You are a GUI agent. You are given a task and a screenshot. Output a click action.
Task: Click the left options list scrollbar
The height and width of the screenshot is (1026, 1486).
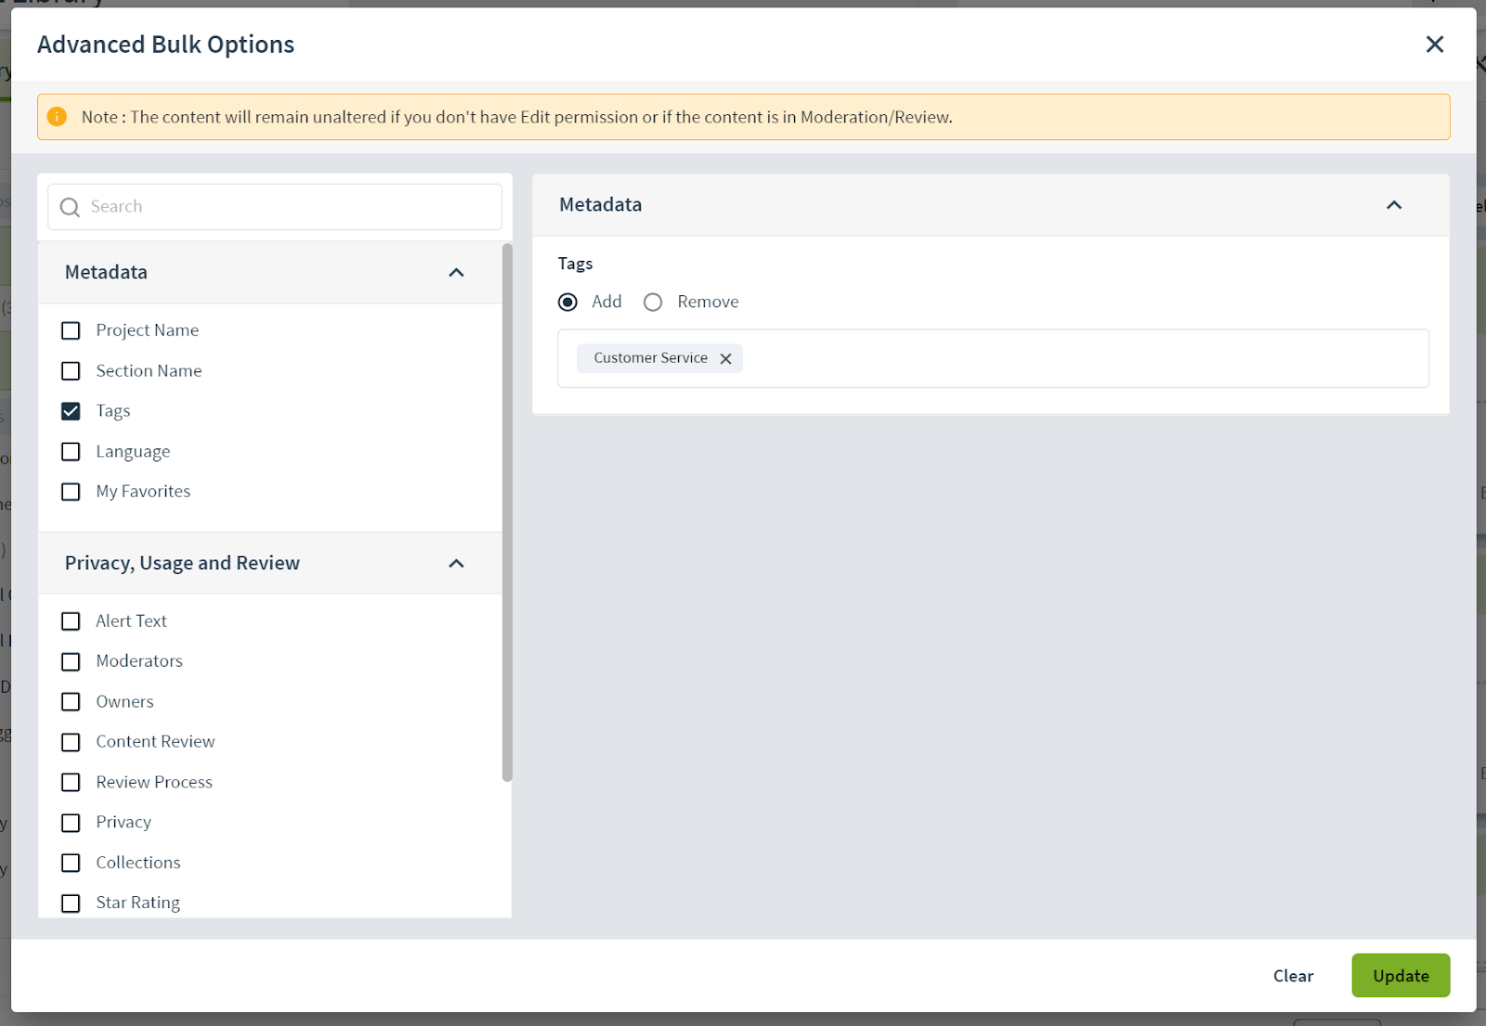tap(507, 513)
